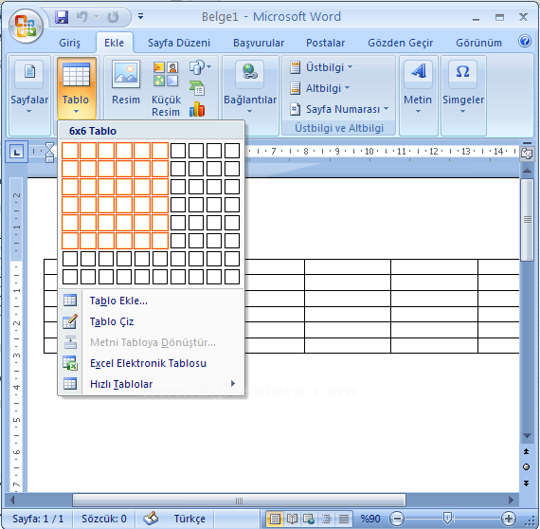Click the Sözcük: 0 word count

pyautogui.click(x=103, y=519)
